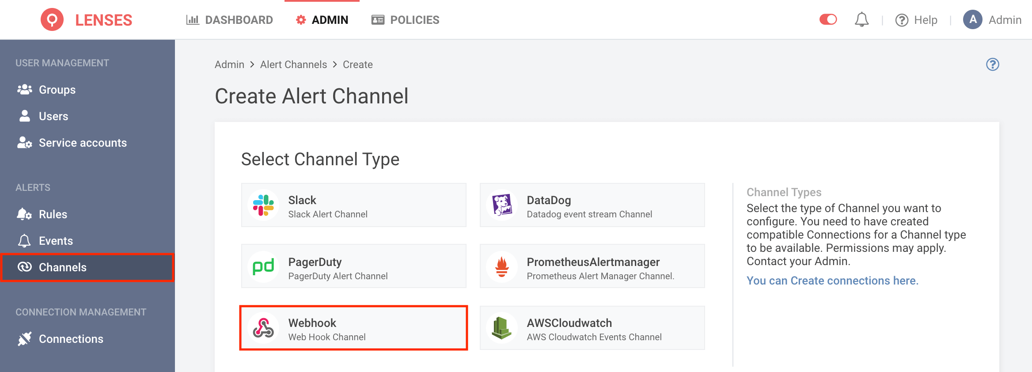This screenshot has height=372, width=1032.
Task: Click the Slack logo icon
Action: [x=263, y=205]
